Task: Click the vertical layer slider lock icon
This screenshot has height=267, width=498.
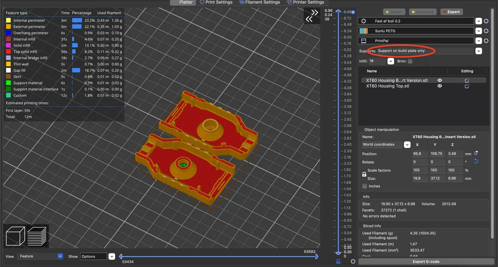Action: (338, 261)
